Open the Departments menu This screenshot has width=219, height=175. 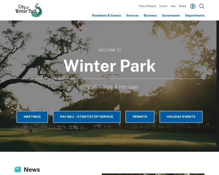point(195,15)
